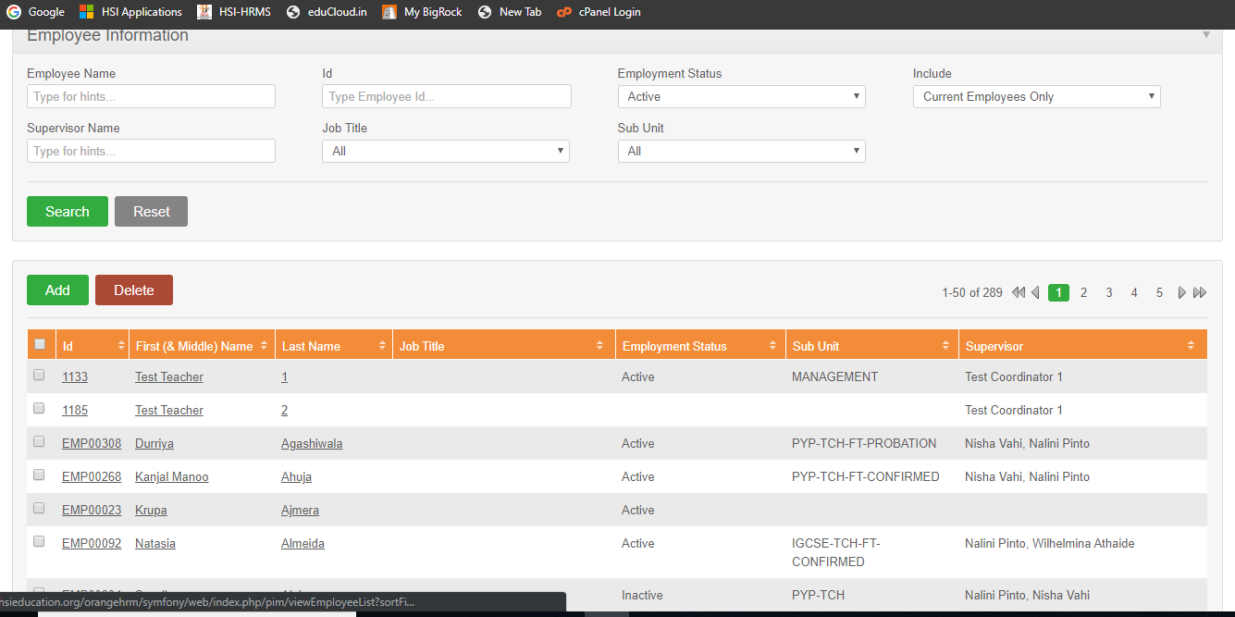Screen dimensions: 1235x617
Task: Select the checkbox for employee EMP00308 Durriya
Action: pos(38,441)
